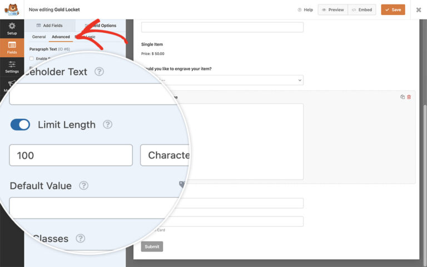The width and height of the screenshot is (427, 267).
Task: Select the Fields sidebar icon
Action: tap(12, 48)
